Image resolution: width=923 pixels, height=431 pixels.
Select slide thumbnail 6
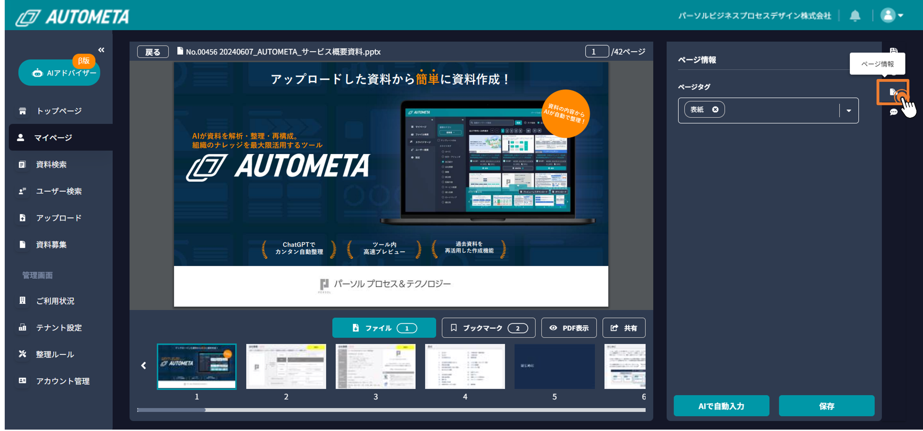tap(625, 367)
